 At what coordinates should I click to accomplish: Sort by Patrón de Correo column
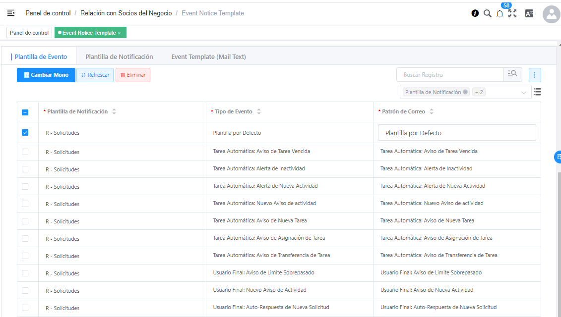[432, 112]
